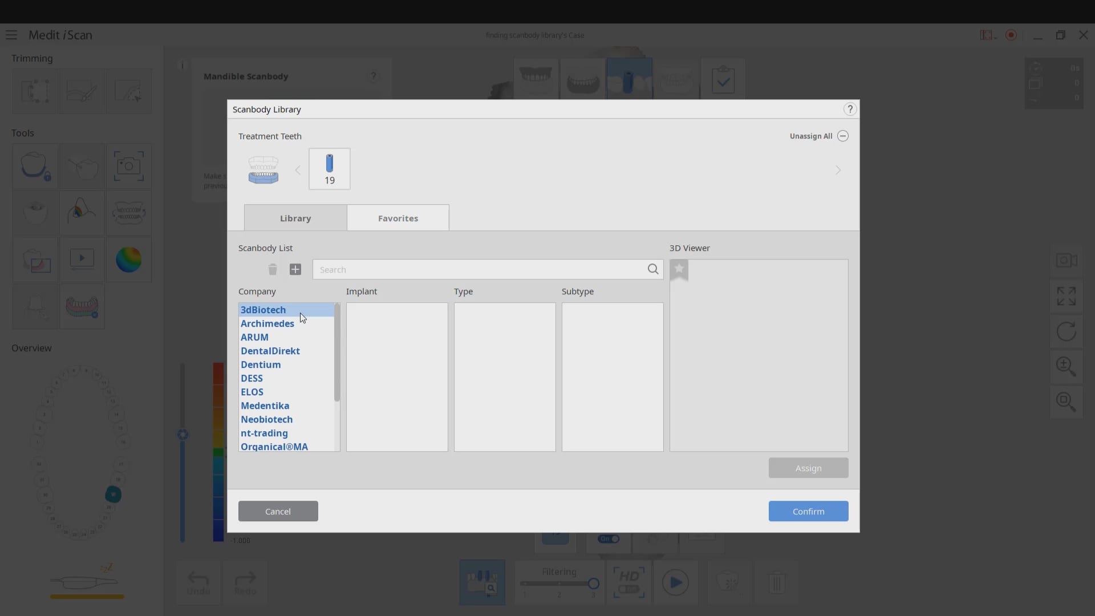Click the search magnifier icon

pyautogui.click(x=653, y=269)
